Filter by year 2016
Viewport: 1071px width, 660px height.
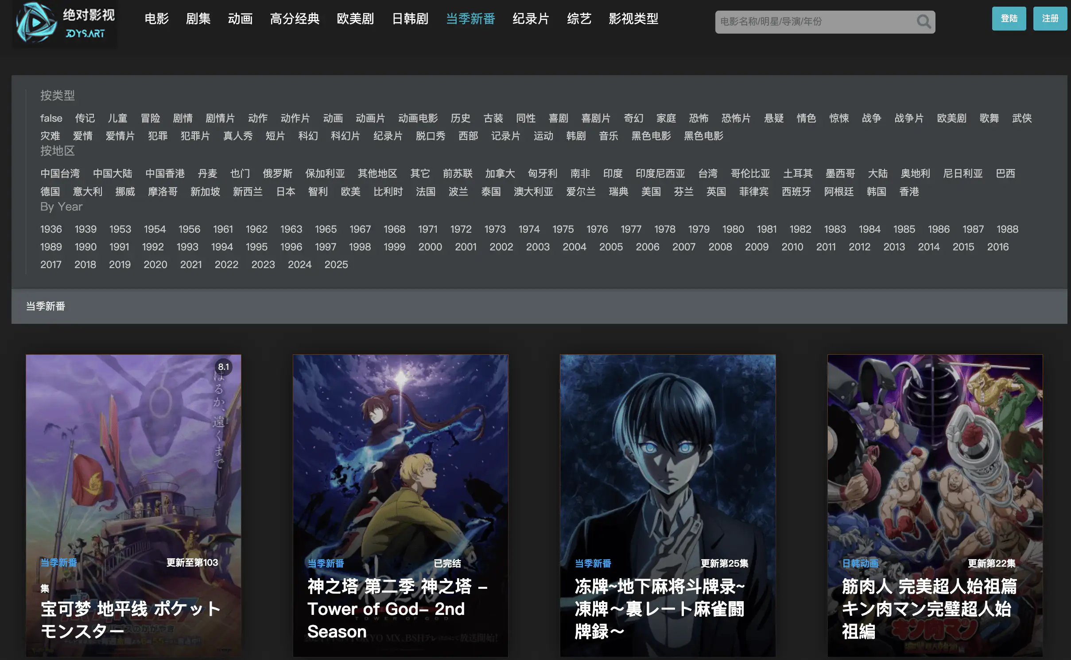(997, 247)
